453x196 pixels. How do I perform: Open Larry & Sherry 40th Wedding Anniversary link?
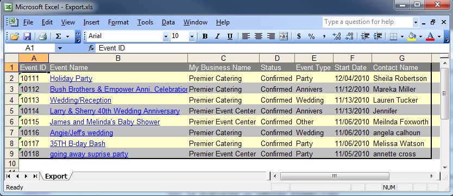pyautogui.click(x=115, y=111)
